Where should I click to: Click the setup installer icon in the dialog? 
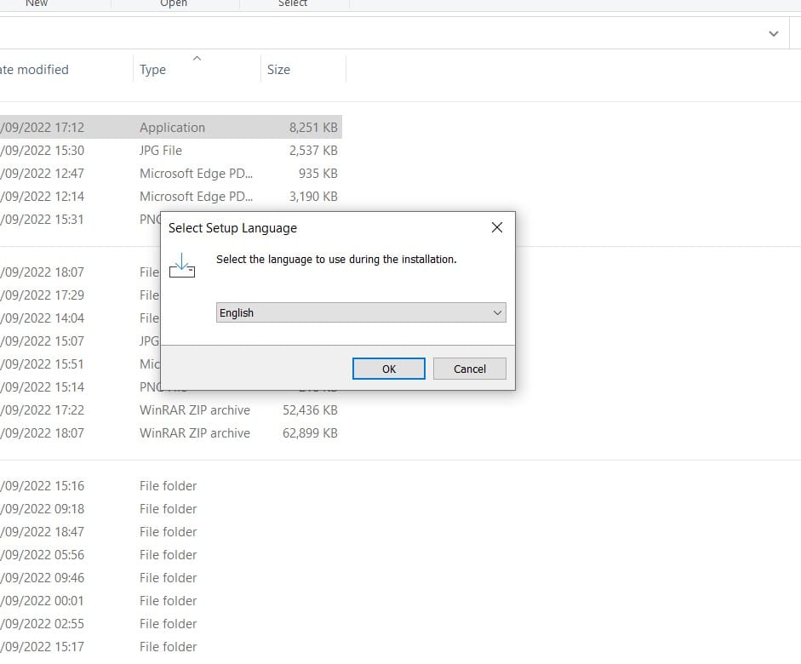(182, 265)
